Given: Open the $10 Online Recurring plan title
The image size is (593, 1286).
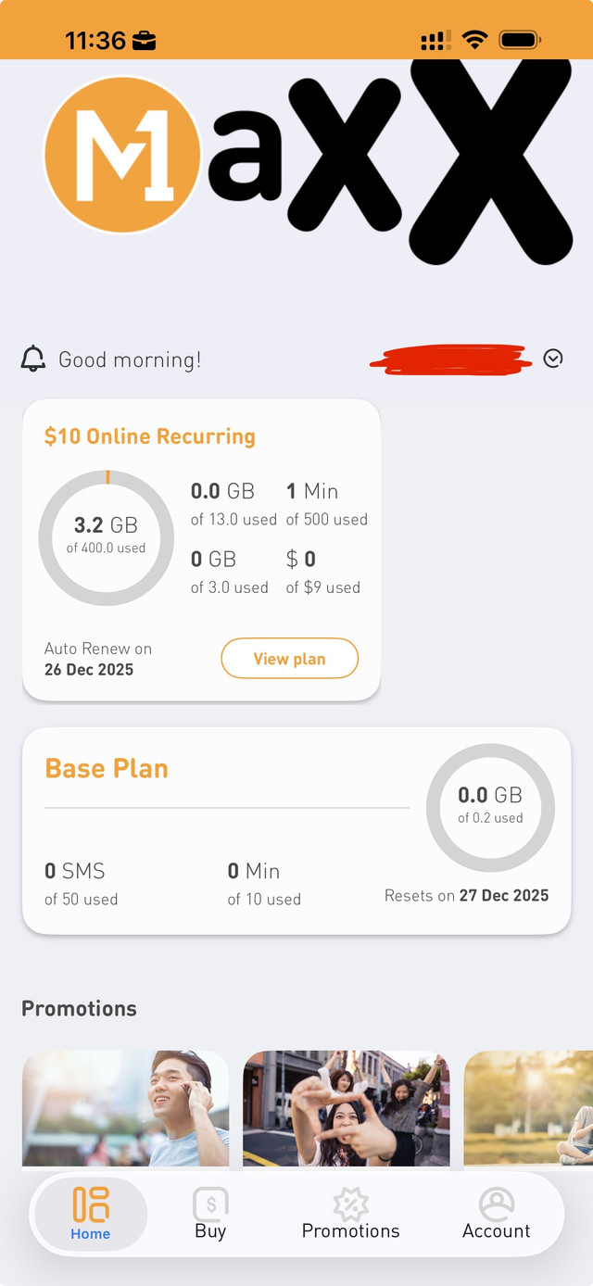Looking at the screenshot, I should coord(150,436).
